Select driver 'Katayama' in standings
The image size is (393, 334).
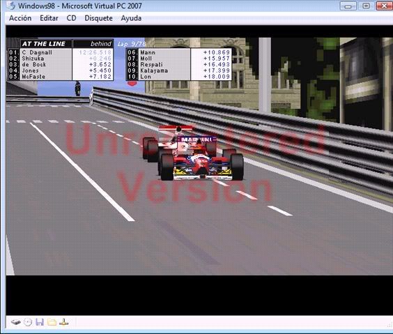point(154,70)
